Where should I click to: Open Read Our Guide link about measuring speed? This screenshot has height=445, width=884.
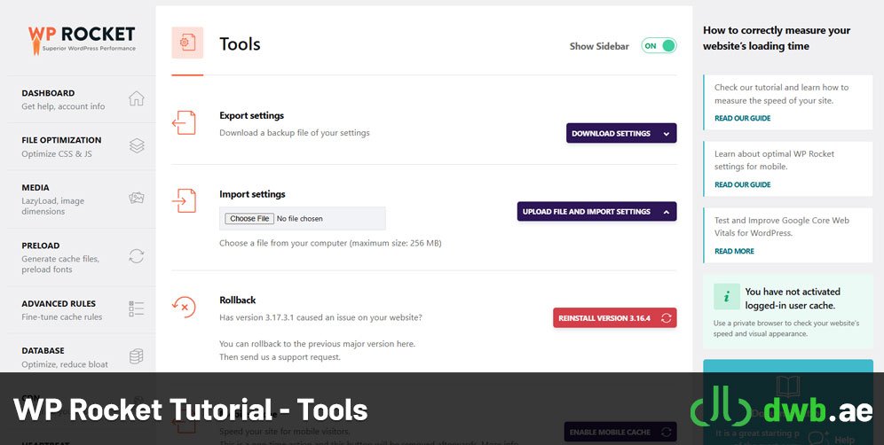743,118
